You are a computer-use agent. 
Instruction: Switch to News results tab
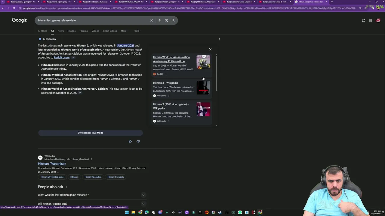[x=61, y=31]
